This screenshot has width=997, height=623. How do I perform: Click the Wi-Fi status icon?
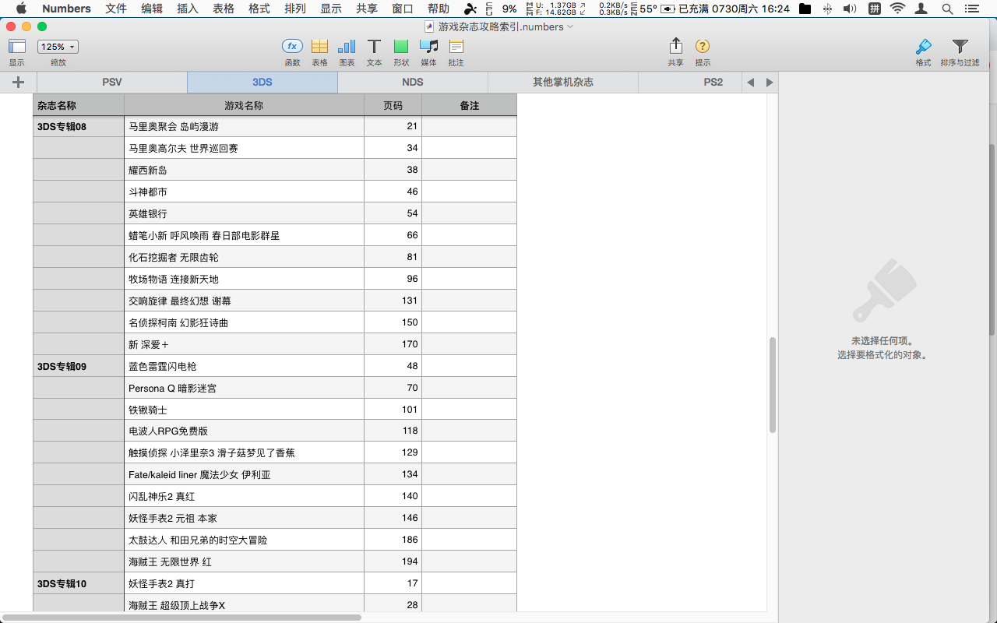[897, 9]
